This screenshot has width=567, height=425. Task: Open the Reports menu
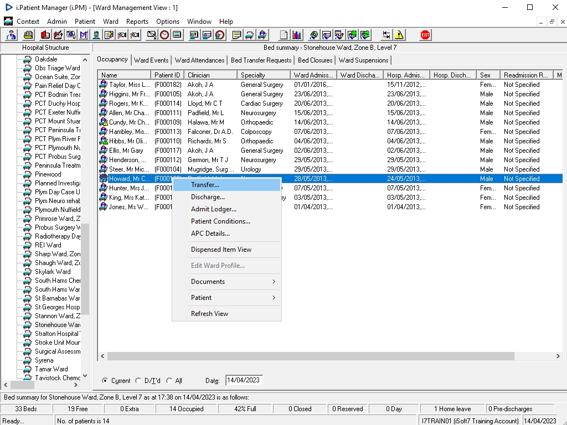[x=137, y=22]
